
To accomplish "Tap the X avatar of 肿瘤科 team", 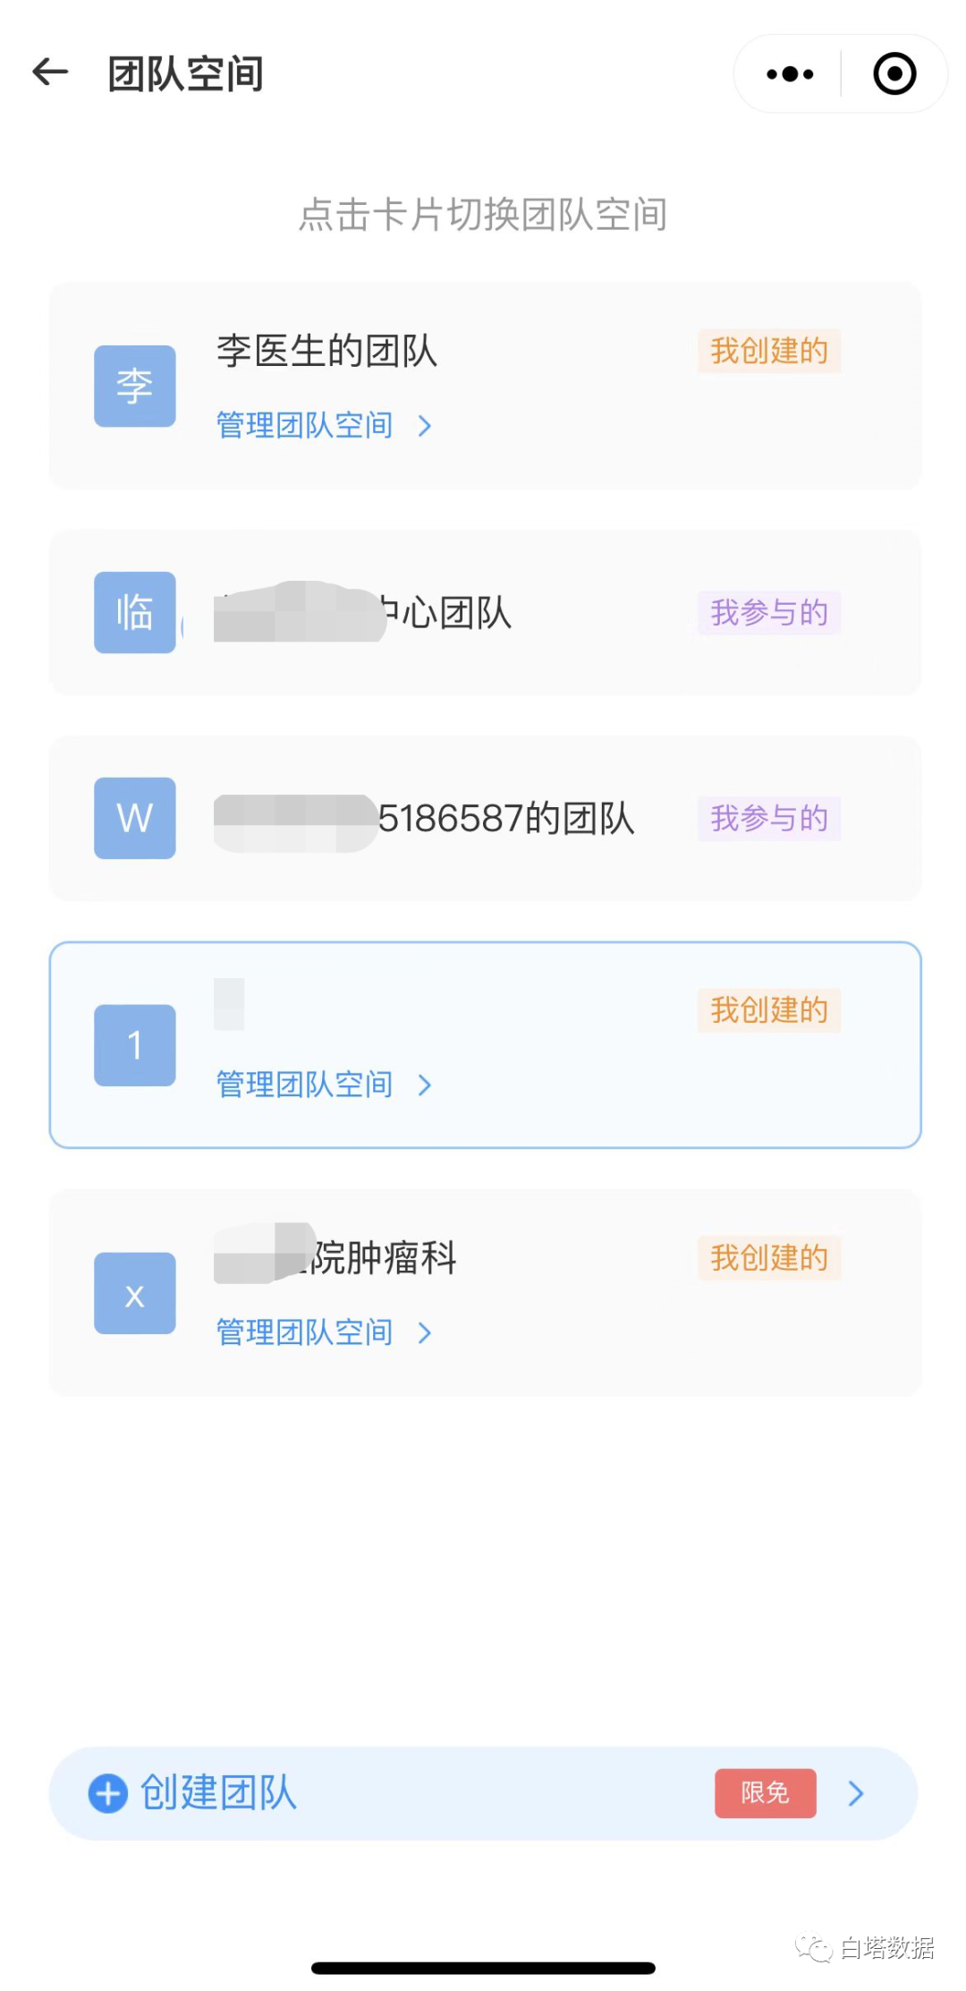I will [135, 1293].
